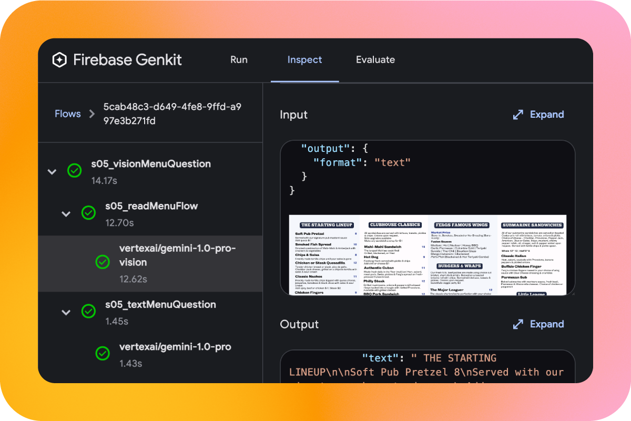
Task: Collapse the s05_readMenuFlow step
Action: pyautogui.click(x=66, y=213)
